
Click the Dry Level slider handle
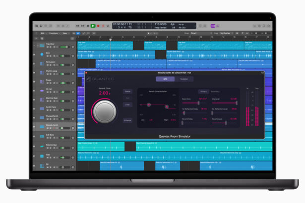[237, 103]
